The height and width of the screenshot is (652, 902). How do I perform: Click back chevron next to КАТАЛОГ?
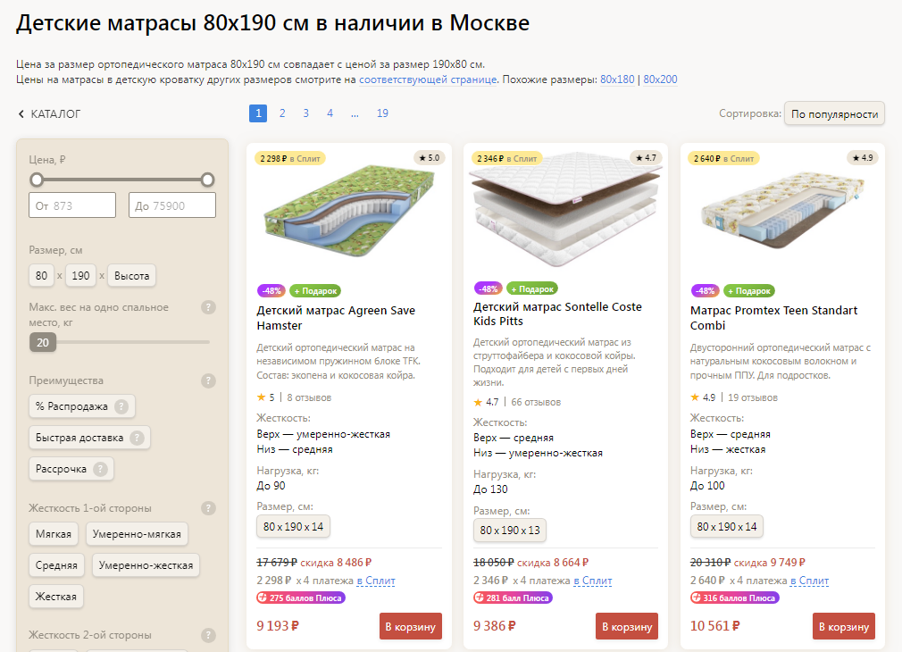coord(21,114)
